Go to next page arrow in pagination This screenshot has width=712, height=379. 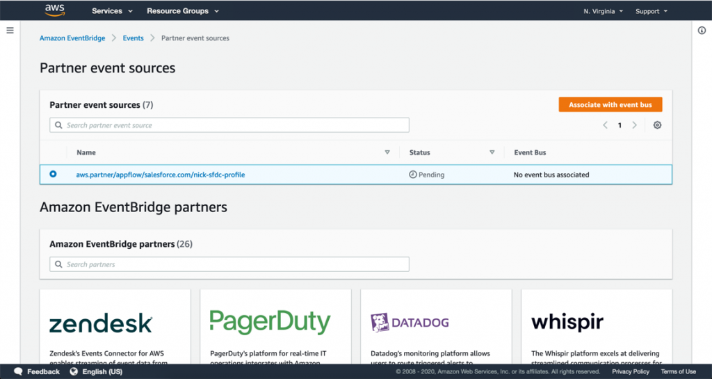click(x=634, y=125)
